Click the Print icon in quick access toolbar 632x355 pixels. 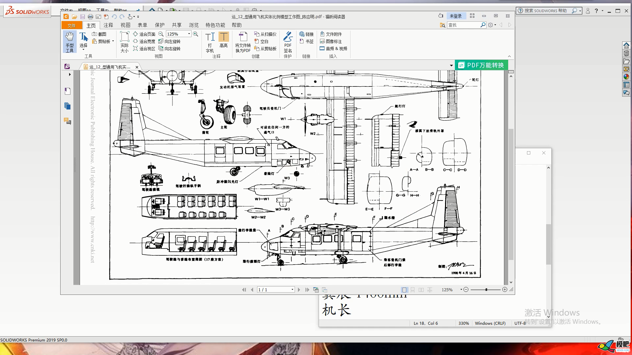pos(90,16)
